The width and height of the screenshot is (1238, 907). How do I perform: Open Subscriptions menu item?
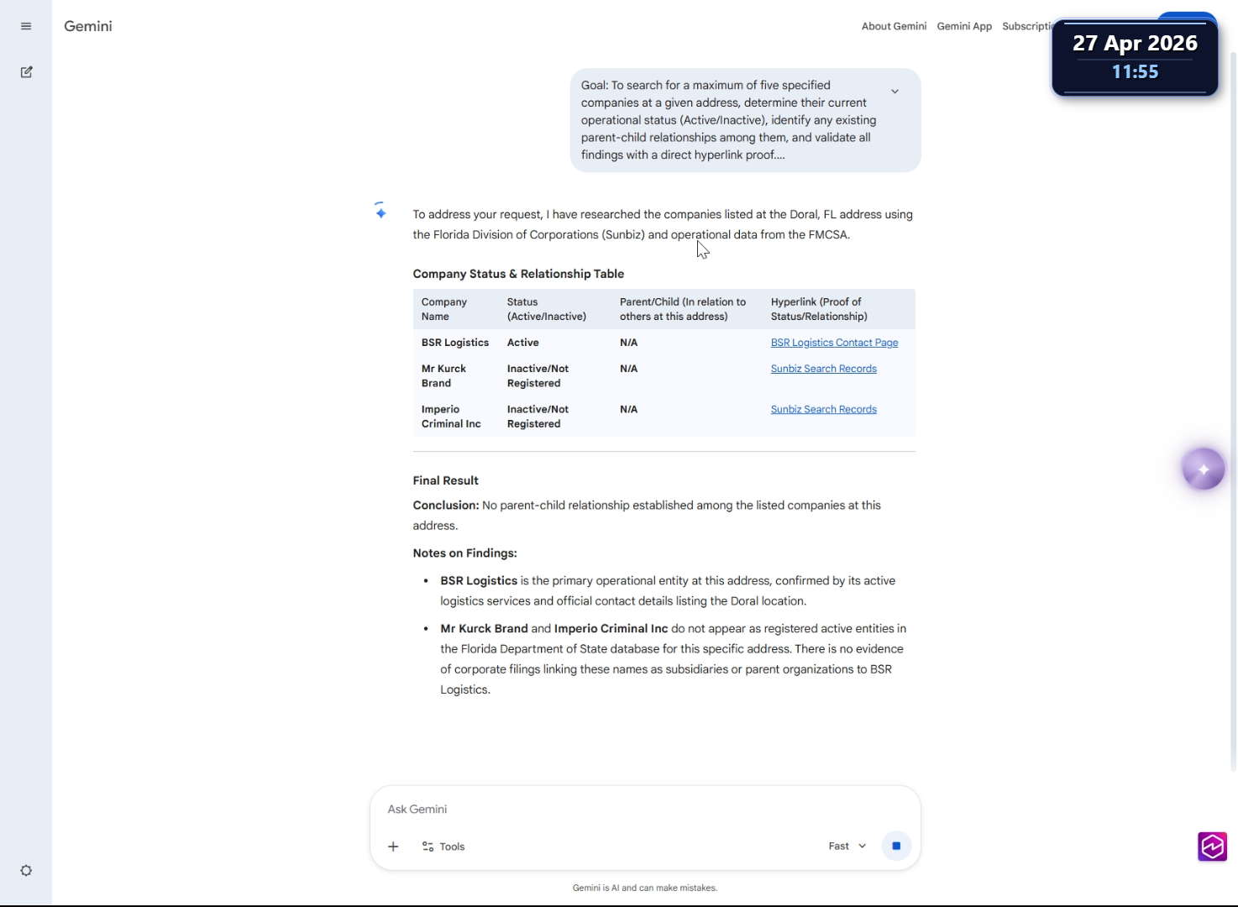click(x=1027, y=26)
